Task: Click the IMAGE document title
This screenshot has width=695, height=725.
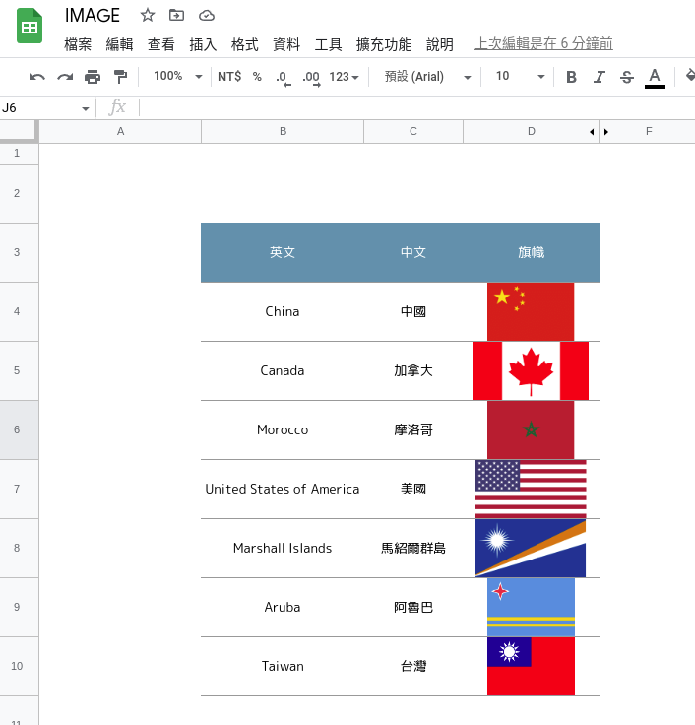Action: tap(92, 15)
